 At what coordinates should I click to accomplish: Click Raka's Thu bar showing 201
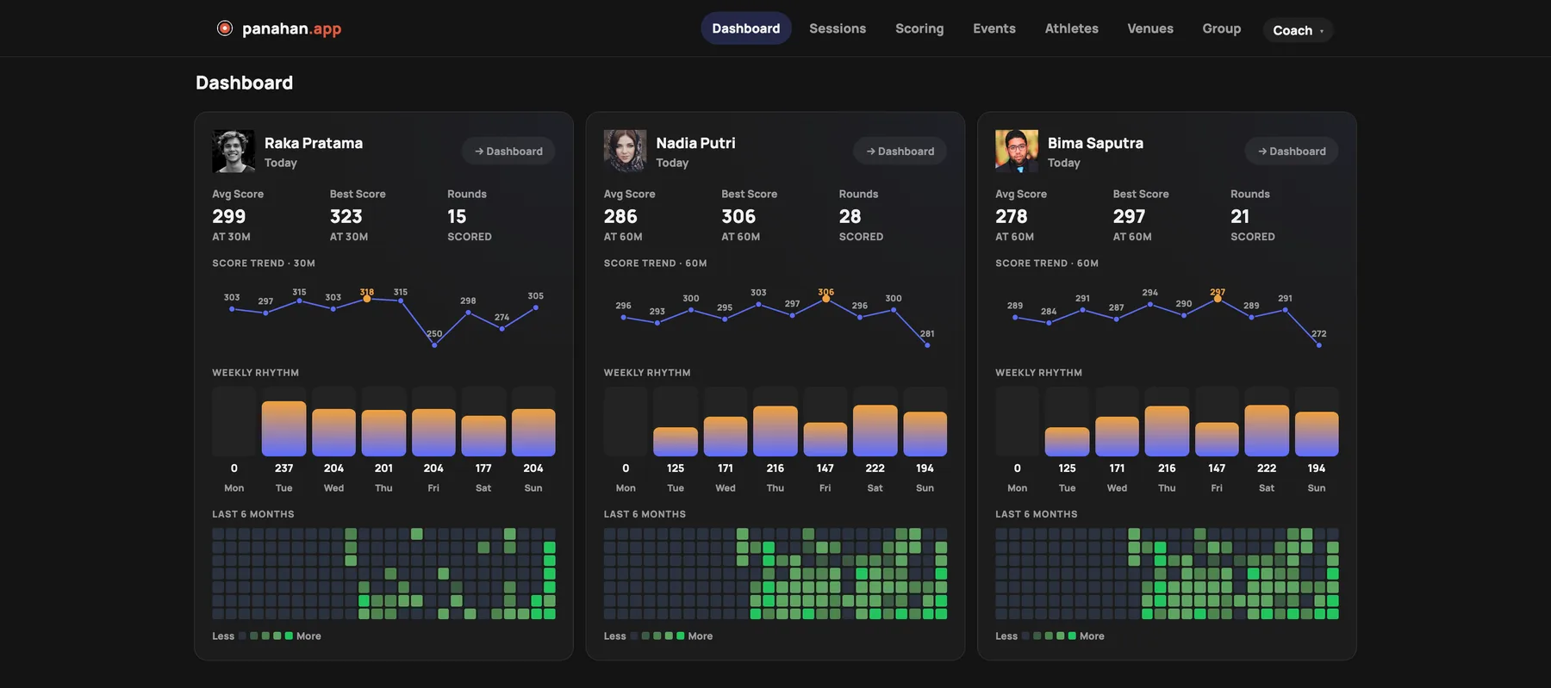point(383,433)
